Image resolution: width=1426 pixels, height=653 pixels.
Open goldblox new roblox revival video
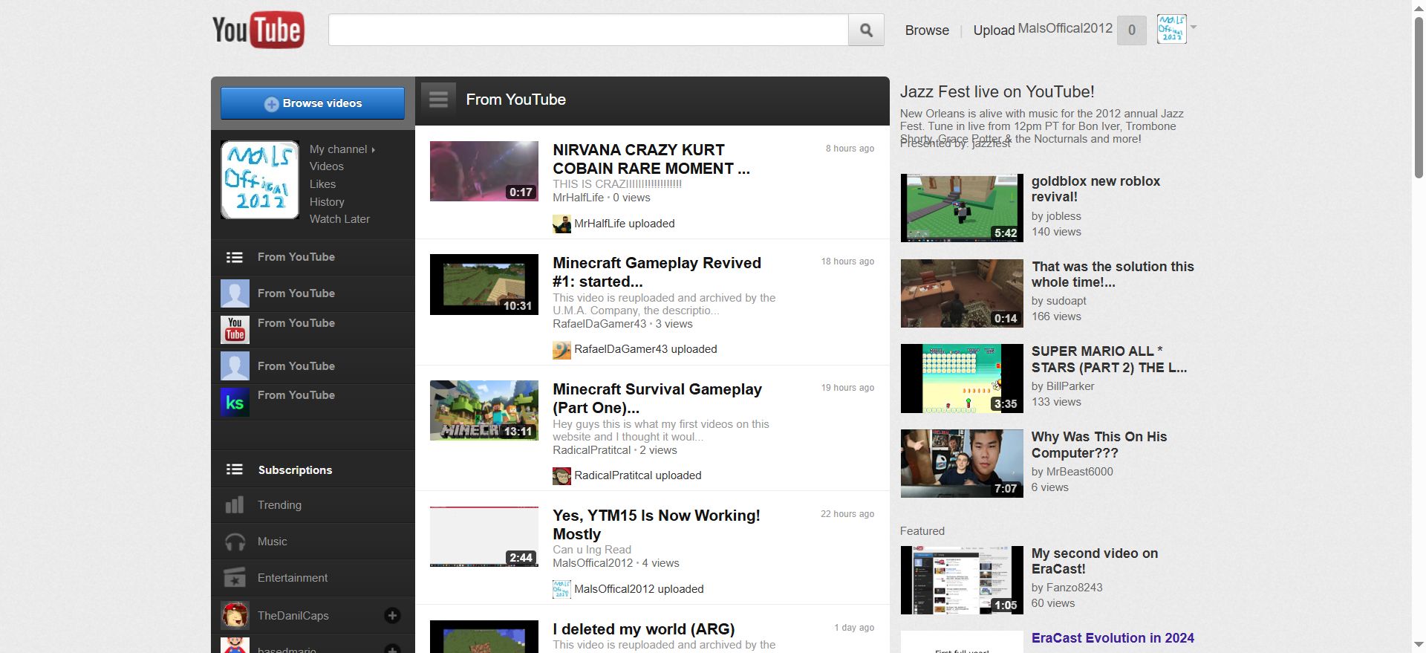tap(1095, 189)
